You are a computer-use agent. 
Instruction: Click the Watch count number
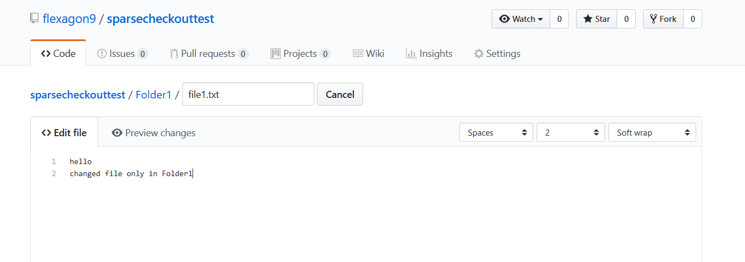(x=559, y=19)
